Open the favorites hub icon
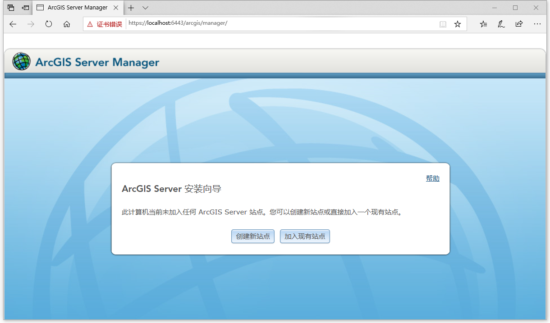Screen dimensions: 550x323 click(484, 24)
